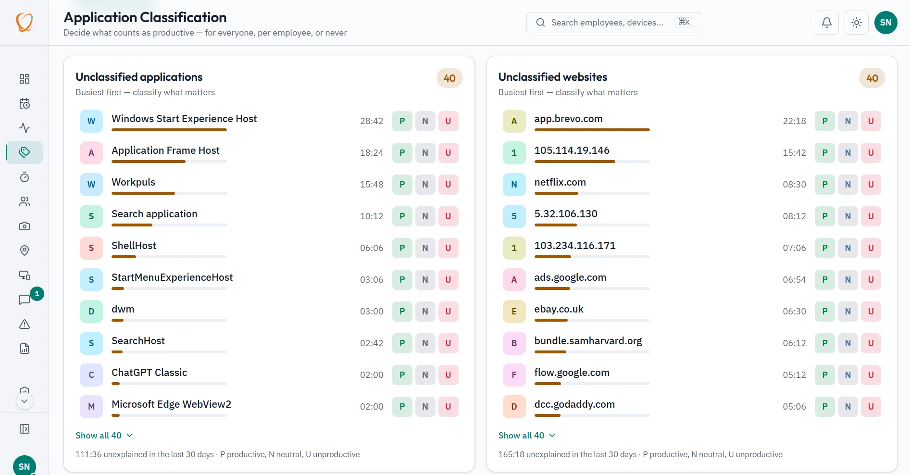Mark Application Frame Host as neutral
The image size is (910, 475).
click(425, 153)
